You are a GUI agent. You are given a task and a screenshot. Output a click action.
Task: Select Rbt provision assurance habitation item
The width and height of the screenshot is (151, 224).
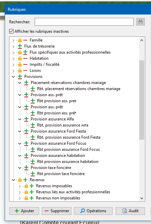click(x=68, y=162)
